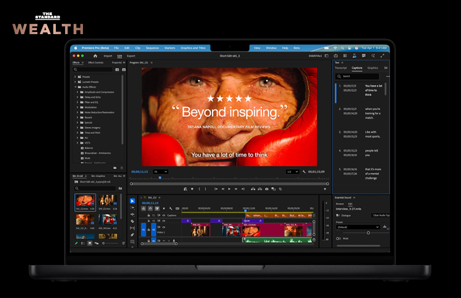461x298 pixels.
Task: Click the Play button in the Program monitor
Action: tap(229, 189)
